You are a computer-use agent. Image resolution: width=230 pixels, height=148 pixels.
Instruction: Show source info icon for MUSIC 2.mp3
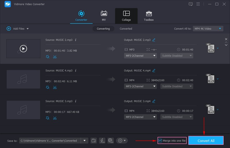[x=76, y=40]
